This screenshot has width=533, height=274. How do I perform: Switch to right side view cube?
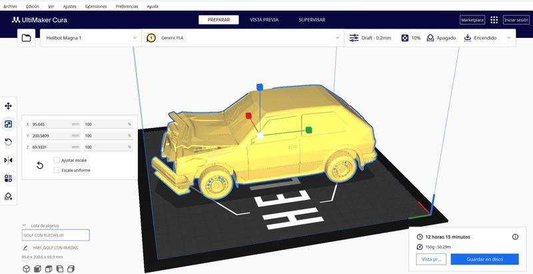tap(71, 269)
